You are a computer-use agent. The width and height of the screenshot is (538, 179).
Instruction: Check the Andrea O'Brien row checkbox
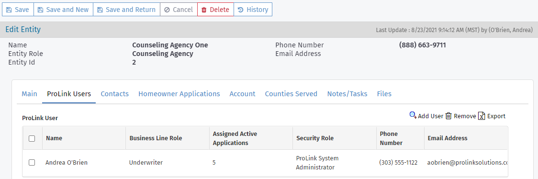click(32, 163)
